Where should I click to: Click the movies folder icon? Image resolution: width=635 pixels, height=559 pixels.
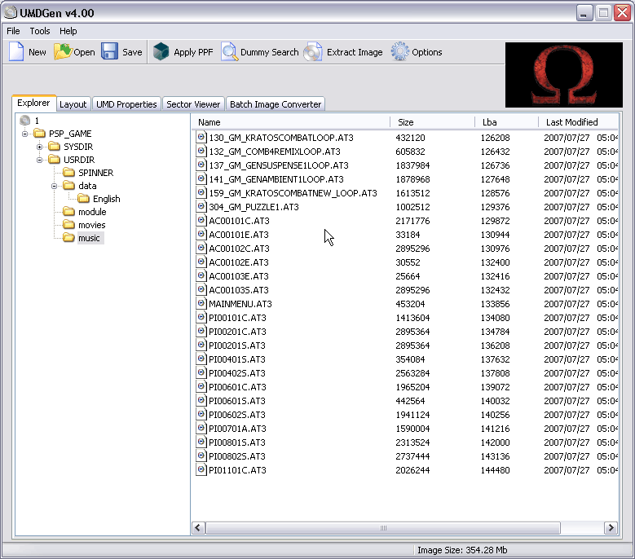[x=68, y=224]
